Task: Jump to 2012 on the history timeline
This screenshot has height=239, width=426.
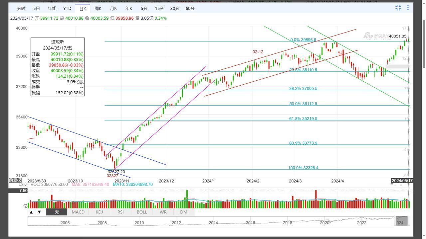Action: tap(176, 223)
